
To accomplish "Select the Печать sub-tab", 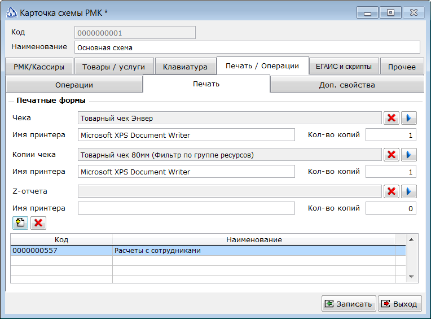I will pos(206,84).
